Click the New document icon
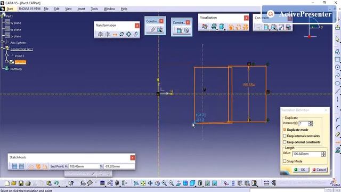This screenshot has height=192, width=341. click(7, 183)
